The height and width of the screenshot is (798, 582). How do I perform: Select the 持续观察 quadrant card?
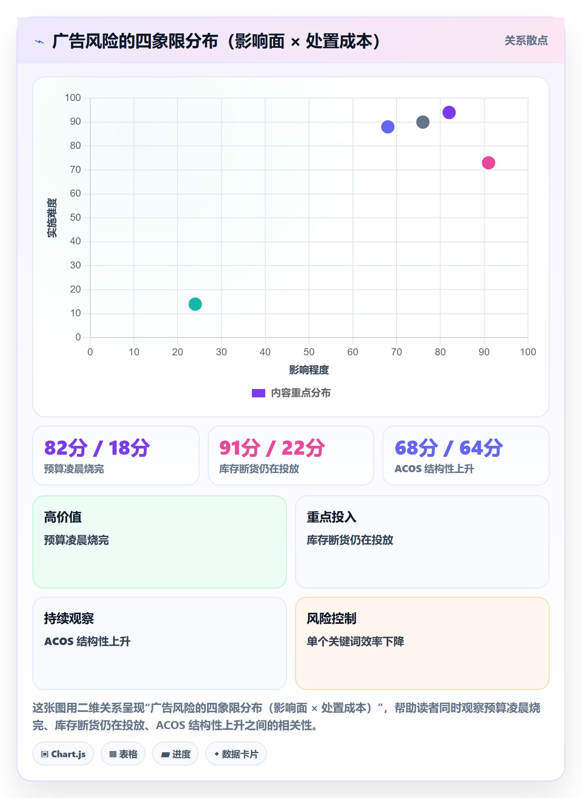[x=160, y=643]
